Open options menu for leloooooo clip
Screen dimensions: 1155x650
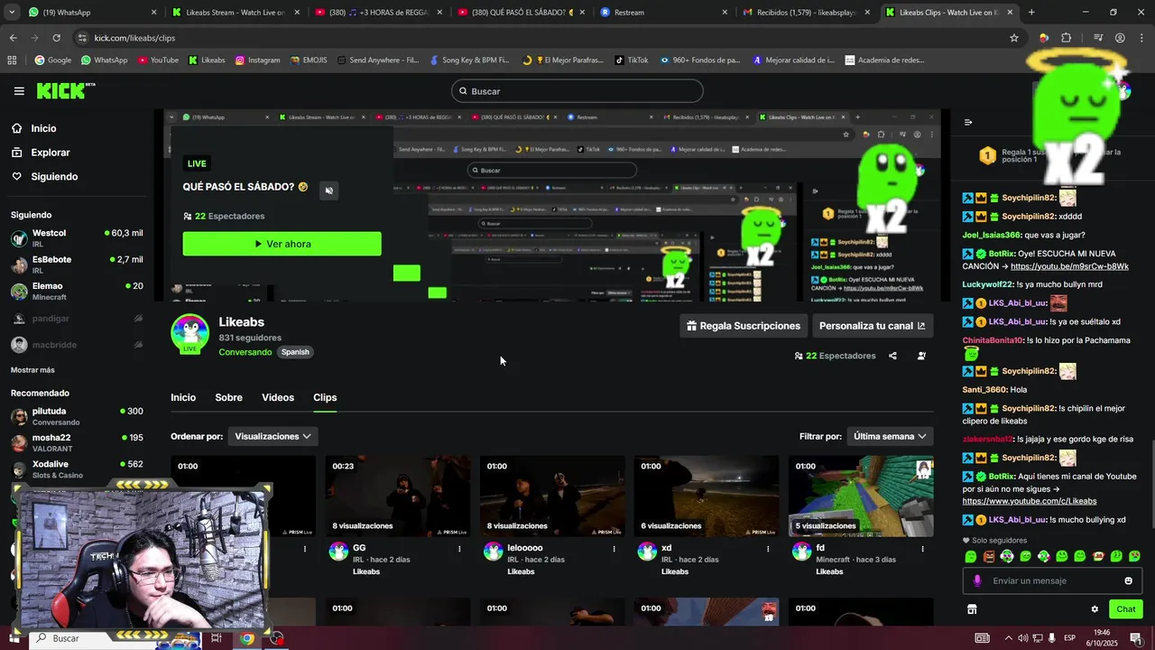click(614, 549)
